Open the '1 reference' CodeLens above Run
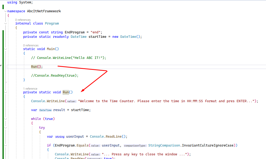Viewport: 266px width, 159px height. (30, 89)
